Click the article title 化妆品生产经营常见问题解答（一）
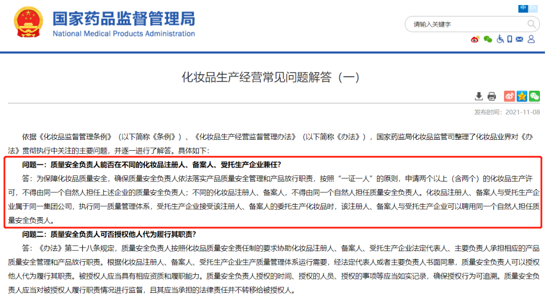 (270, 77)
